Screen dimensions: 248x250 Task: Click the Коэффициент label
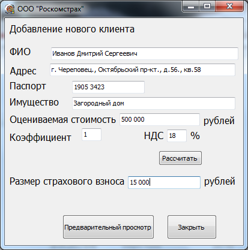click(40, 137)
